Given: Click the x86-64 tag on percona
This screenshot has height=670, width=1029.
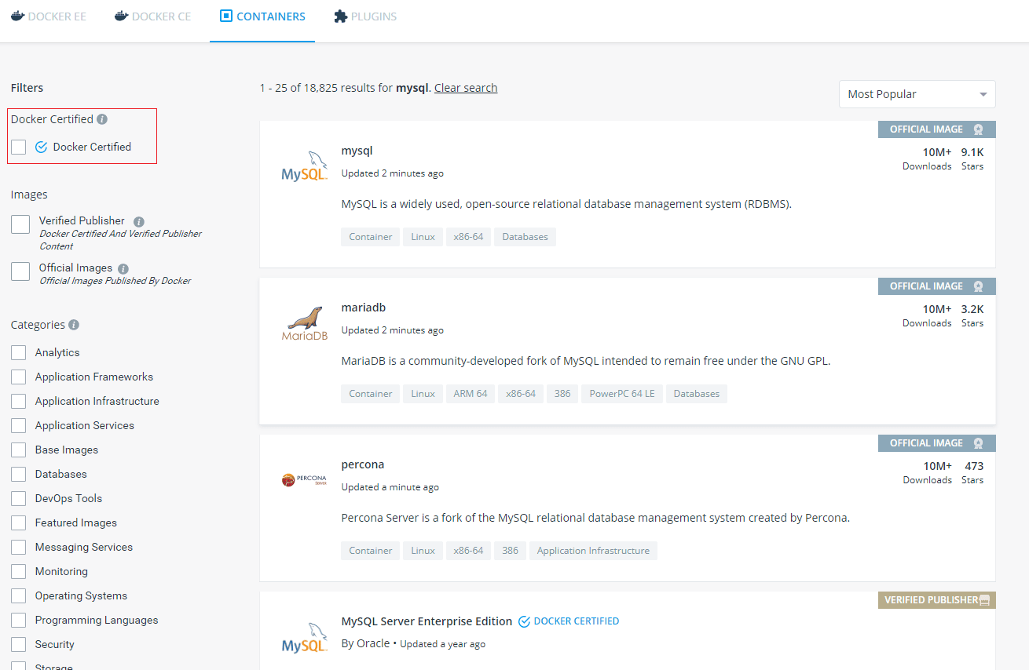Looking at the screenshot, I should [468, 551].
